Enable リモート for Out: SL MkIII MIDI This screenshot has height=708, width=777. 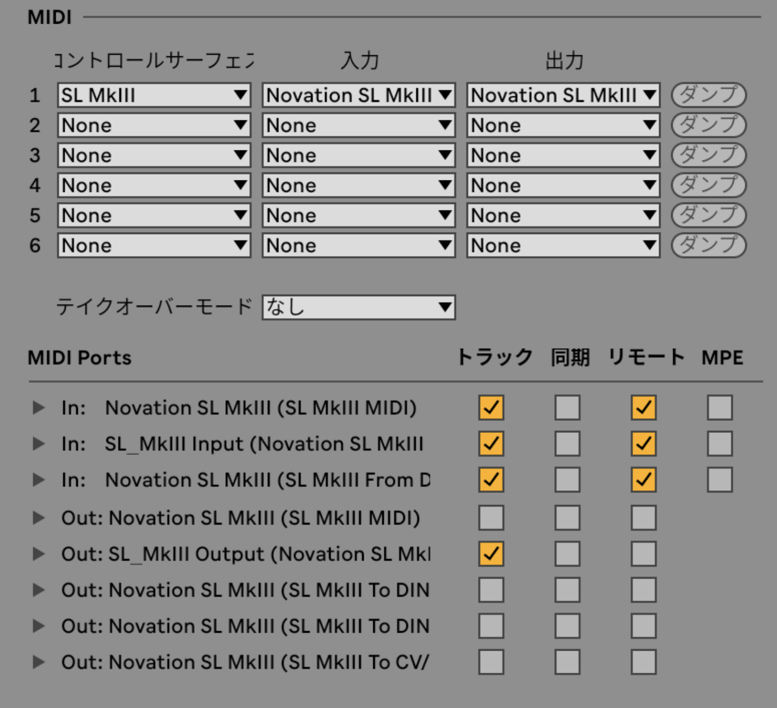[x=644, y=518]
